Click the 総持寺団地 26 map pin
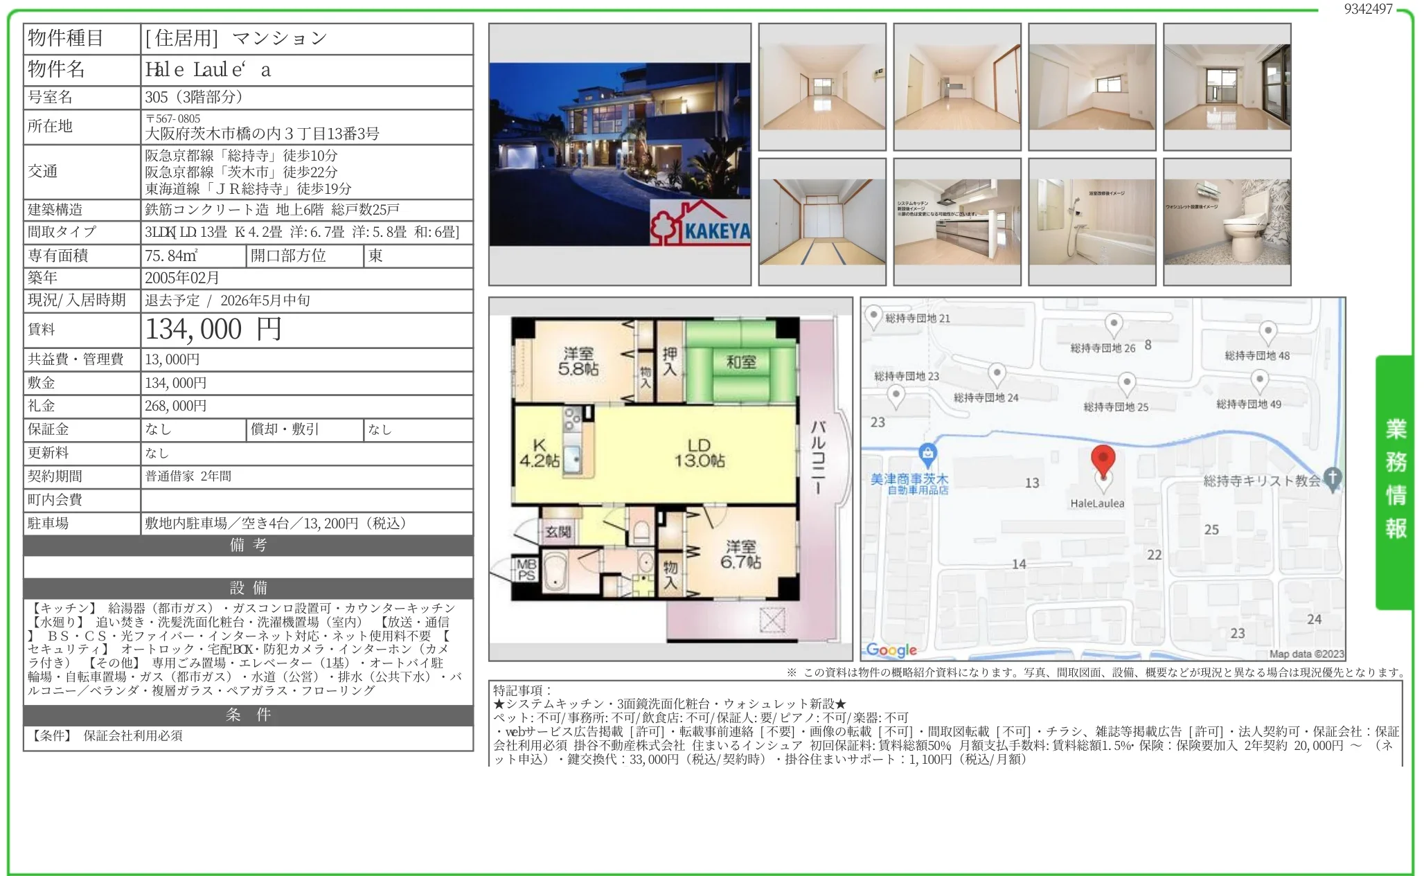The image size is (1424, 876). pos(1113,324)
